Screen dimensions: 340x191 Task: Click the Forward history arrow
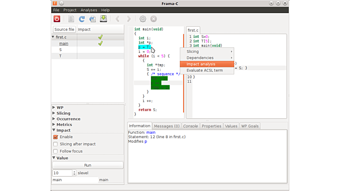(x=129, y=19)
